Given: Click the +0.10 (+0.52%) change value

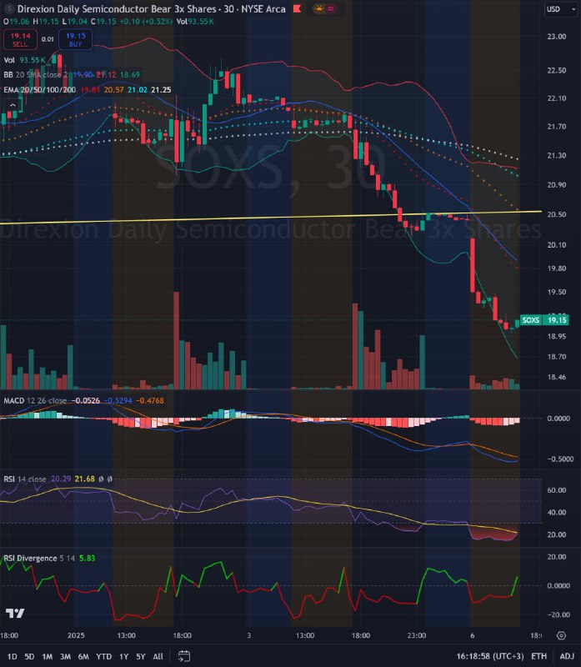Looking at the screenshot, I should pyautogui.click(x=147, y=22).
